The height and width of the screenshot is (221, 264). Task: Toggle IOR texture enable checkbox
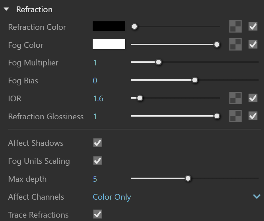(x=253, y=98)
